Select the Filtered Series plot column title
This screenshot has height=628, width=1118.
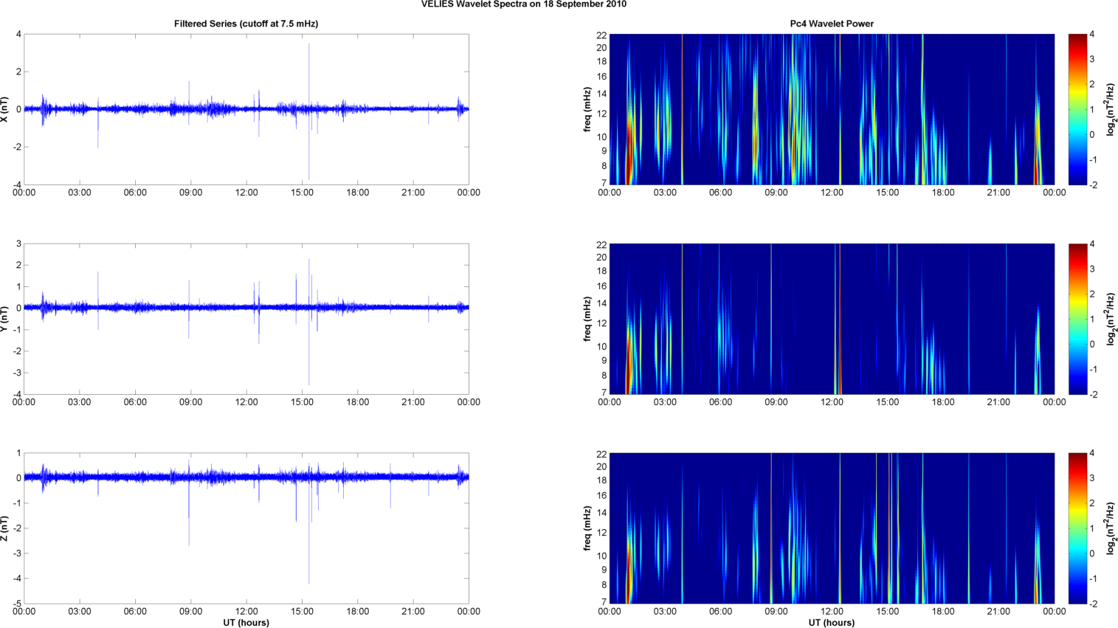[246, 24]
